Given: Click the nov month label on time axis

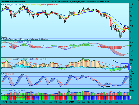Looking at the screenshot, I should 60,102.
